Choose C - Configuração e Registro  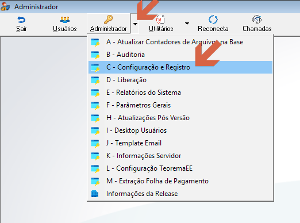click(180, 67)
